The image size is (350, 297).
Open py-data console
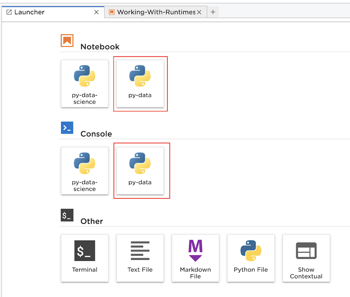[x=140, y=170]
